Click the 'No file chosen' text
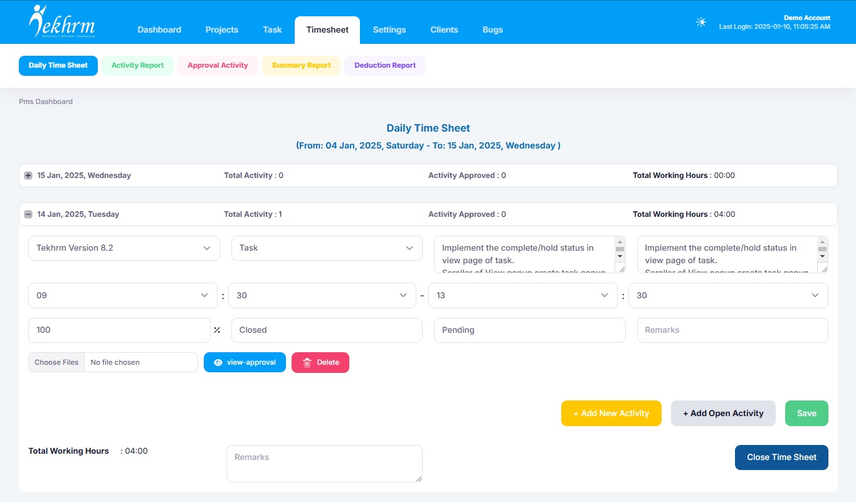 click(115, 362)
